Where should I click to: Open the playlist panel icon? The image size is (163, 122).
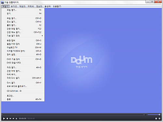(156, 118)
